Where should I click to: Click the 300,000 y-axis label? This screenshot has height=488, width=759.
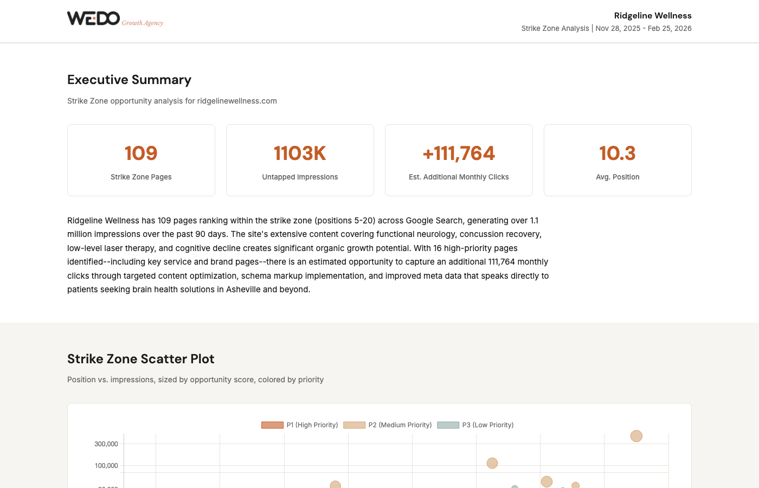[106, 444]
